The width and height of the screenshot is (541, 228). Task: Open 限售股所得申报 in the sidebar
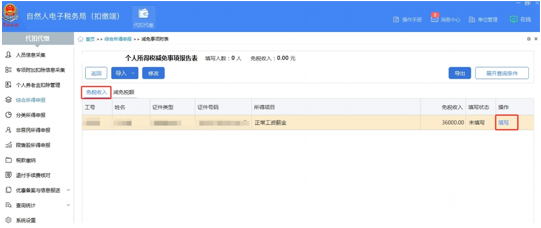click(x=33, y=145)
